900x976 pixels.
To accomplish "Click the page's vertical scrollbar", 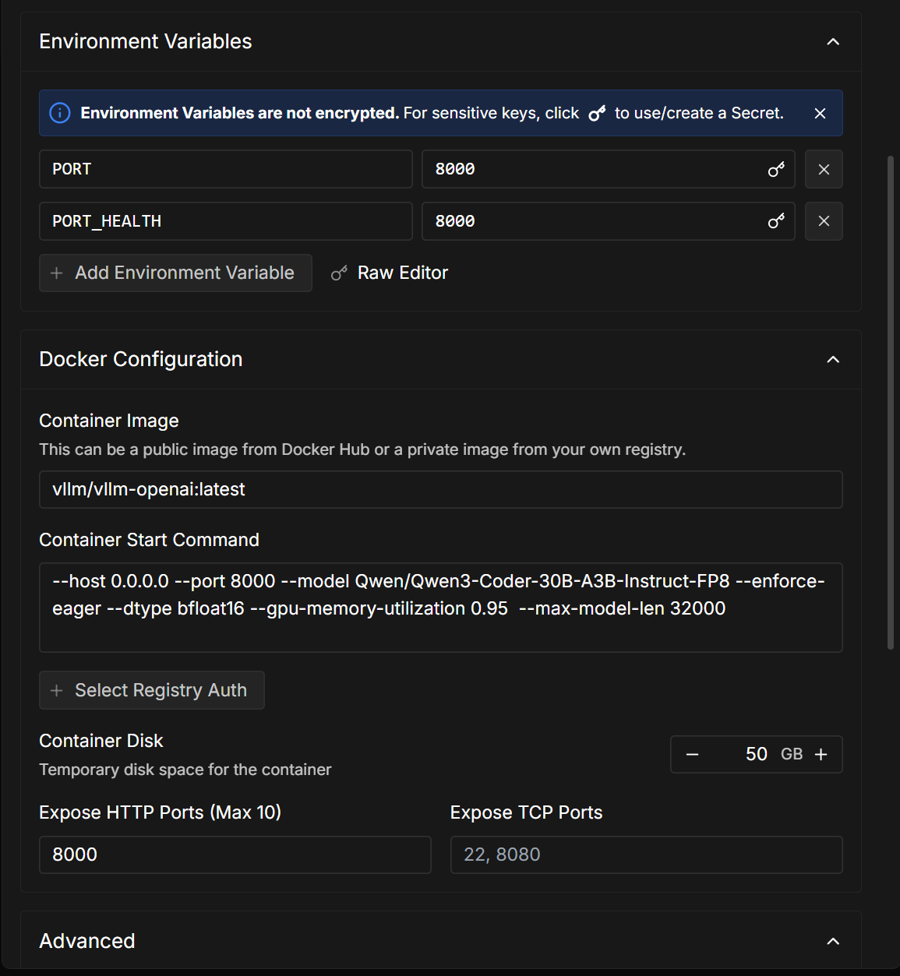I will point(891,402).
